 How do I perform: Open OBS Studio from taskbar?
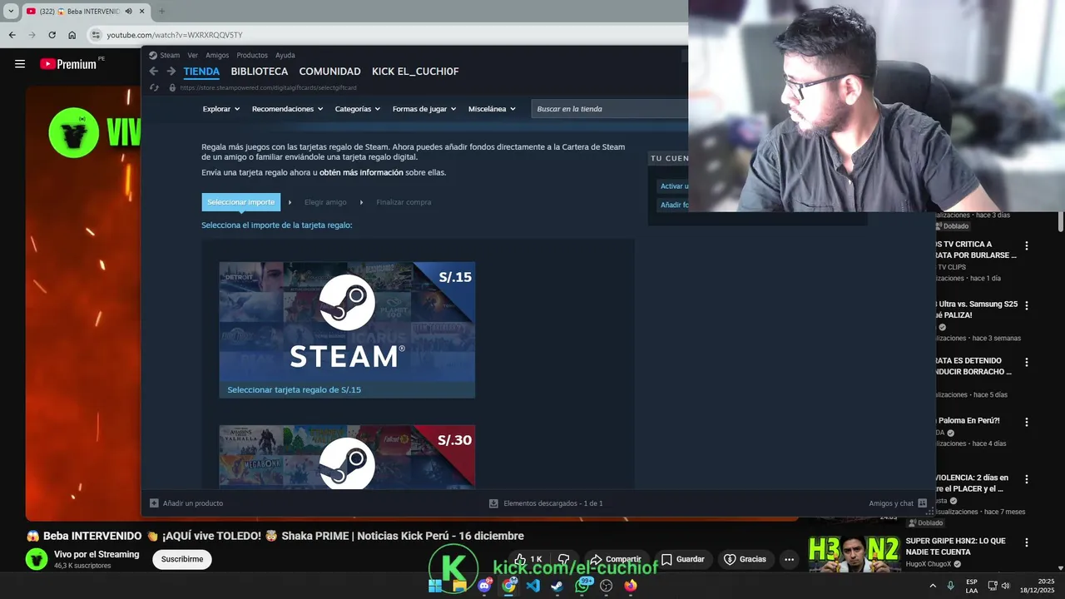click(x=607, y=586)
